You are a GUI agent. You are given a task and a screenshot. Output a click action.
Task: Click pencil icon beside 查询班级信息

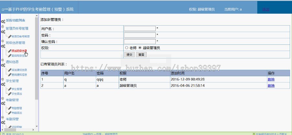(x=10, y=55)
